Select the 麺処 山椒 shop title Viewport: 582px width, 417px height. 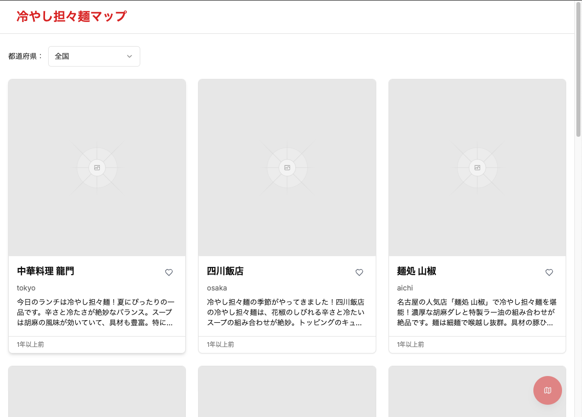point(417,271)
